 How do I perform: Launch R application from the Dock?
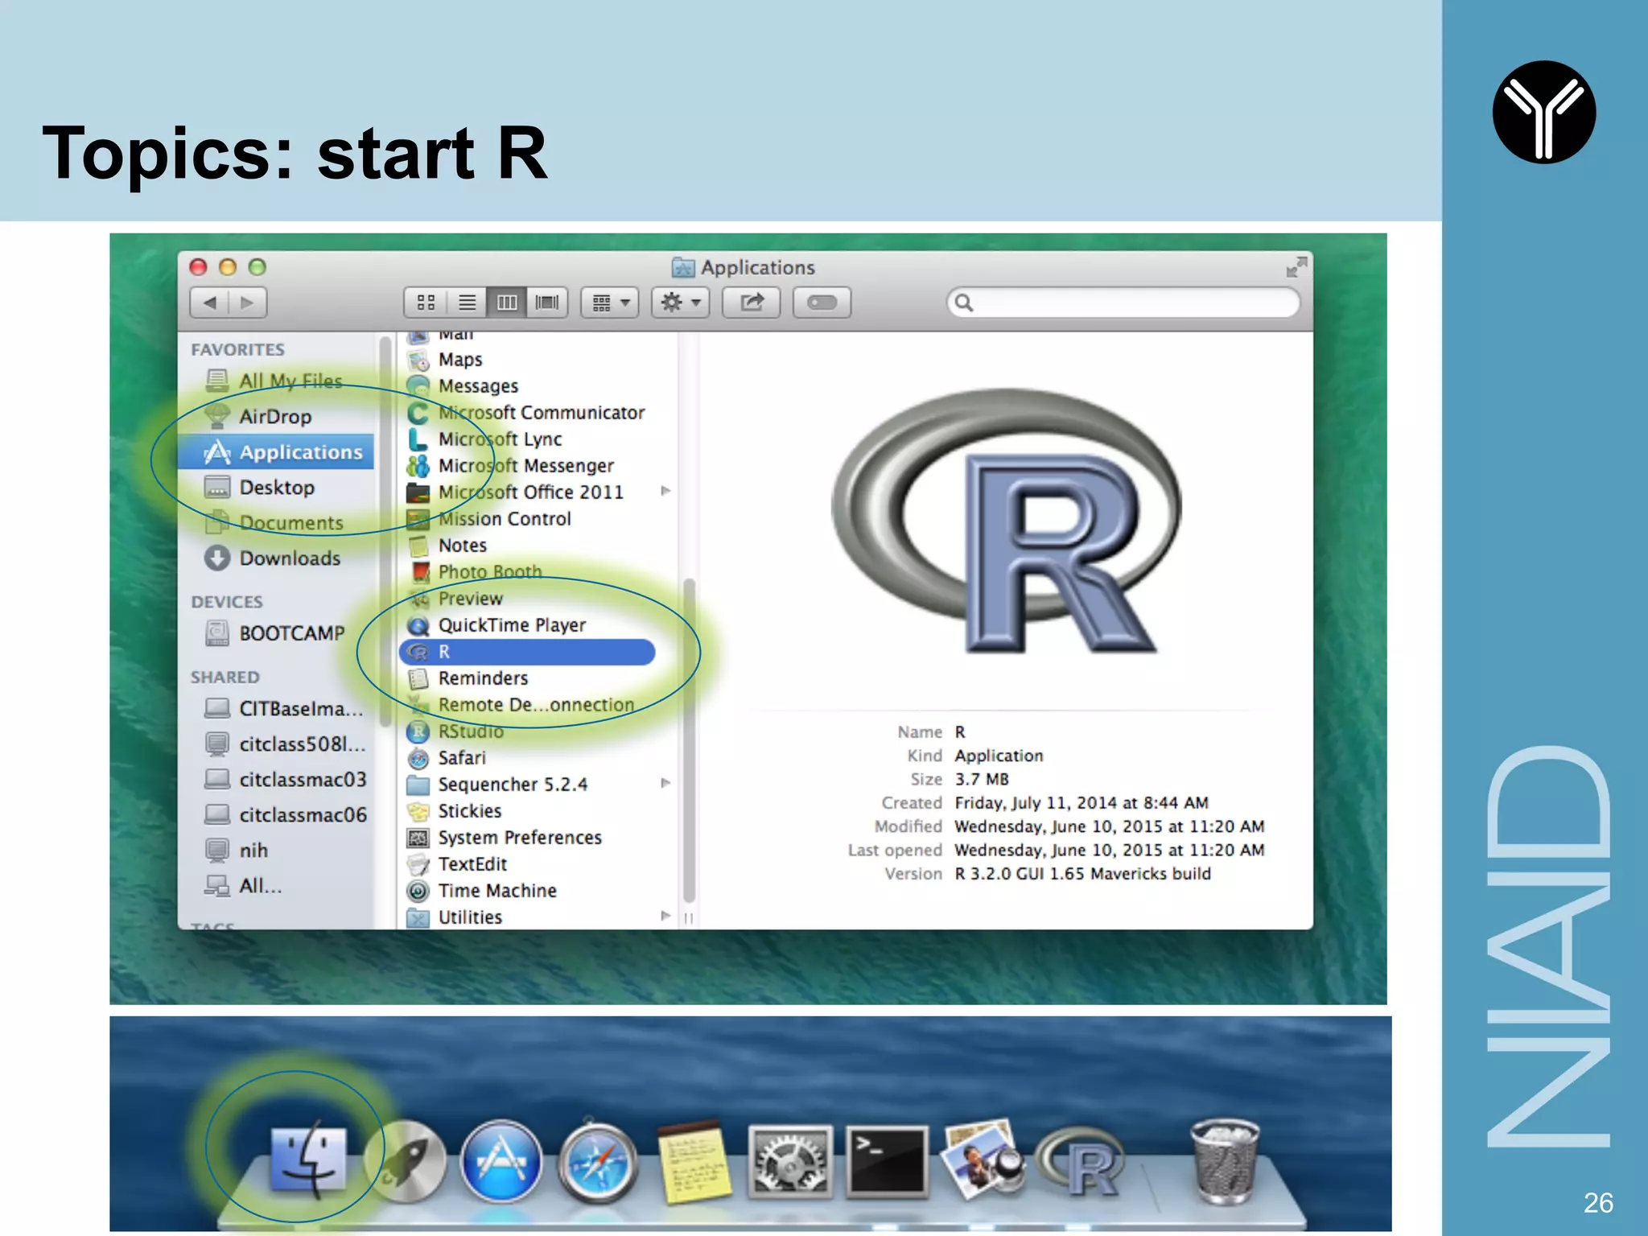pos(1081,1161)
